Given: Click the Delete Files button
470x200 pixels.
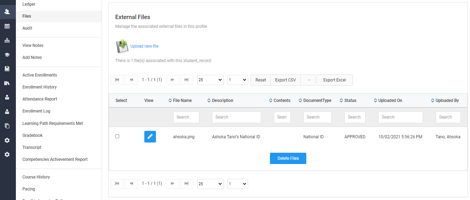Looking at the screenshot, I should coord(288,158).
